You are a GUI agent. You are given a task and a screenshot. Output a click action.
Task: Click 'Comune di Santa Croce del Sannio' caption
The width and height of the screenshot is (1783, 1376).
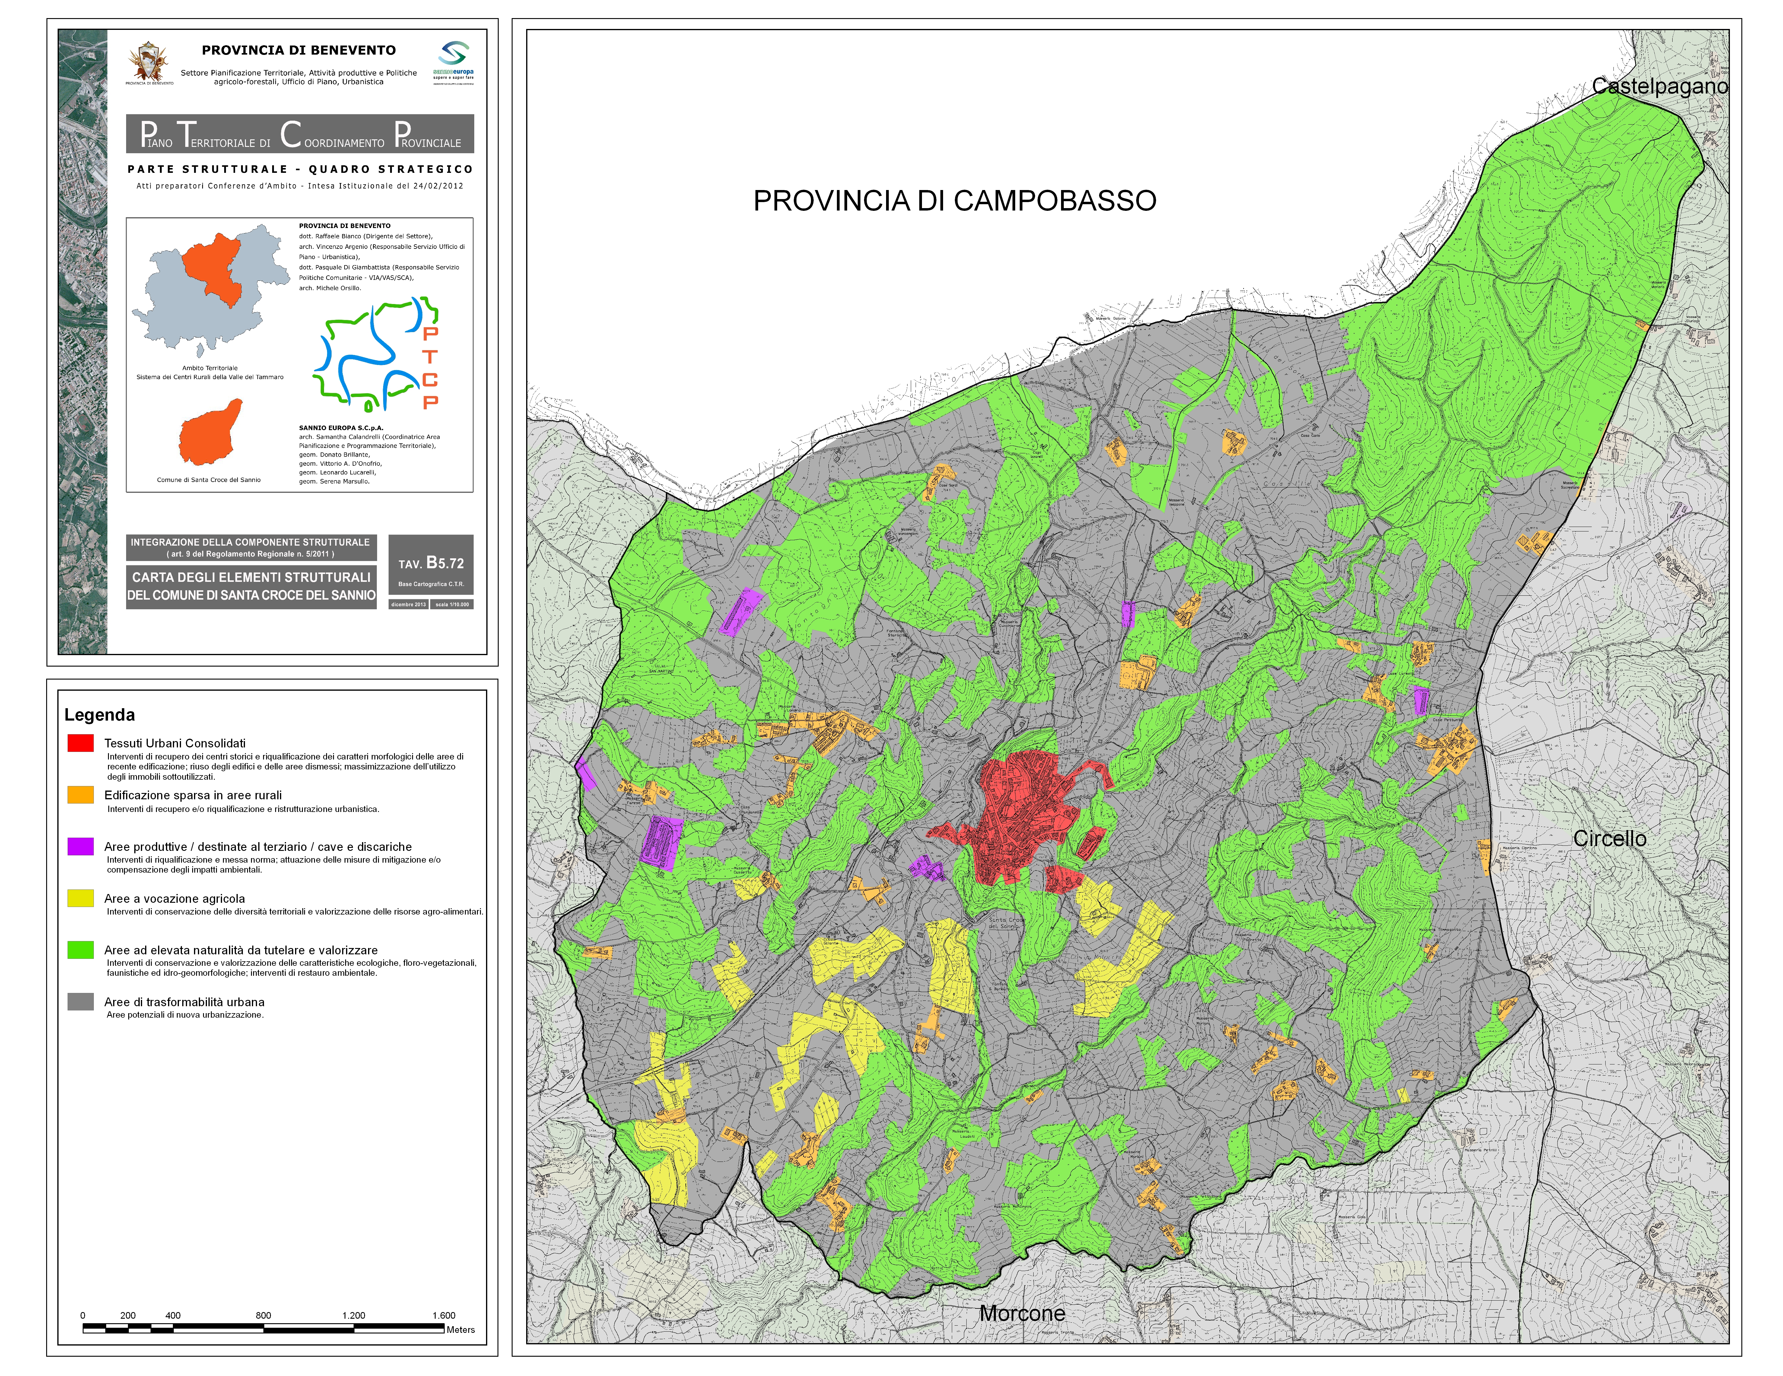coord(209,480)
